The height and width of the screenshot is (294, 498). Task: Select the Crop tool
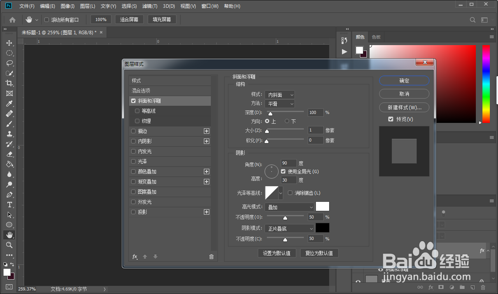coord(9,83)
